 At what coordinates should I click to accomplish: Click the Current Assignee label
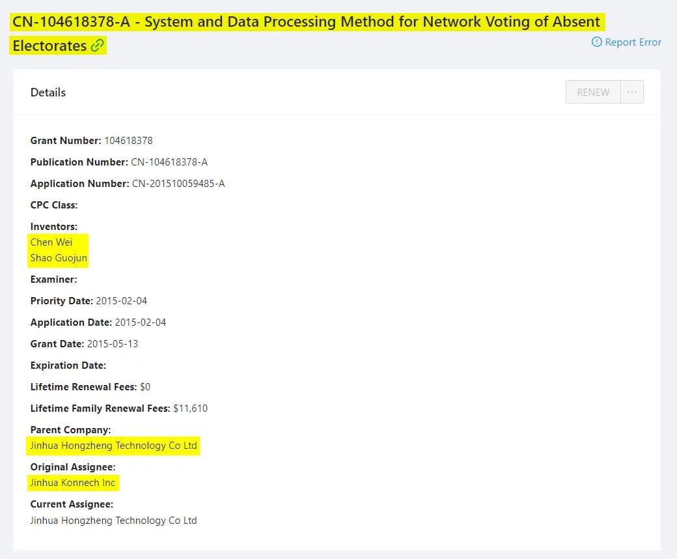[x=72, y=504]
